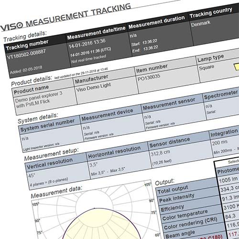Click the 'Measurement data:' section heading
This screenshot has height=239, width=239.
56,192
